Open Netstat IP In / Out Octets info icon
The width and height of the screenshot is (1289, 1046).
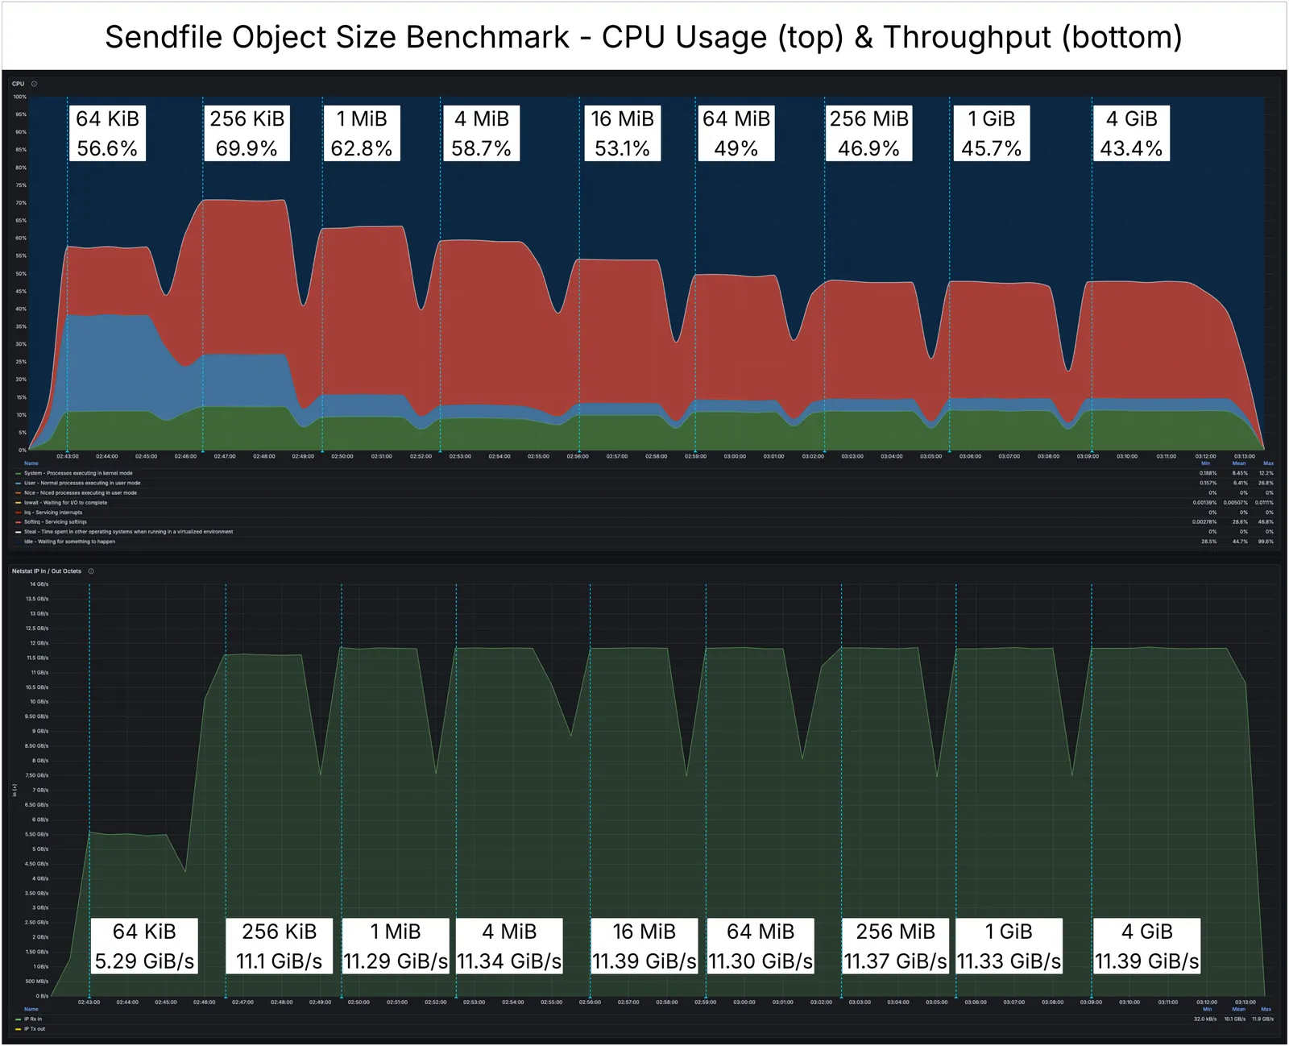[91, 571]
